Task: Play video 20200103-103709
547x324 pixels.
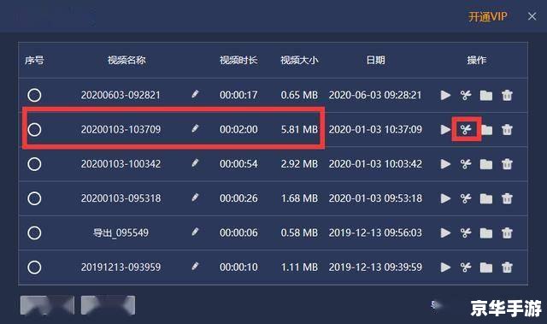Action: 445,130
